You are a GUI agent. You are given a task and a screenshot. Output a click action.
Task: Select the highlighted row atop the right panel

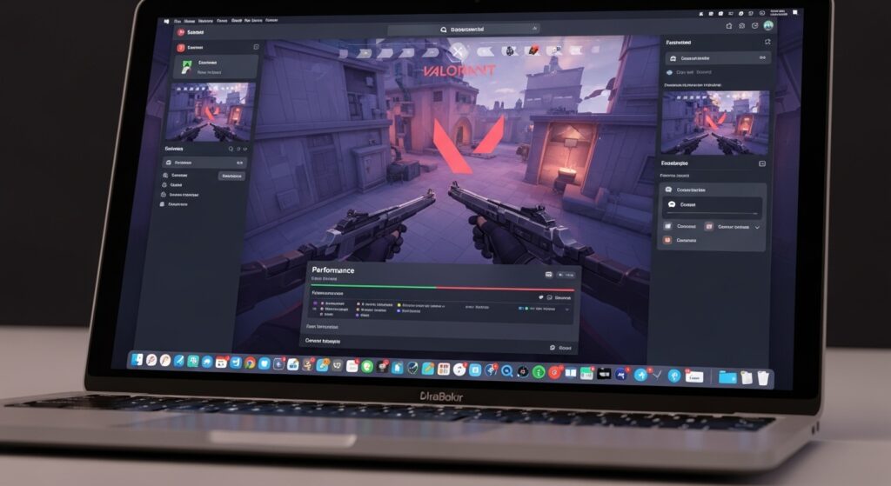pos(718,58)
